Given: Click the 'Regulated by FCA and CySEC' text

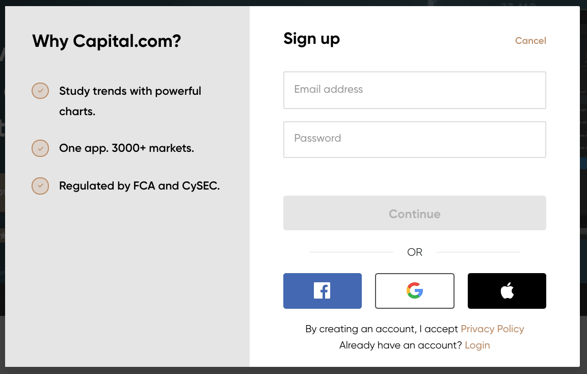Looking at the screenshot, I should click(x=140, y=186).
